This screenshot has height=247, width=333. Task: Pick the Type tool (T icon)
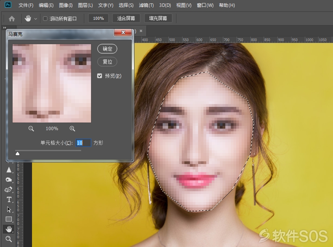[9, 199]
